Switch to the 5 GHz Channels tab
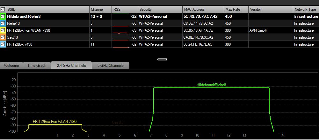The image size is (319, 140). coord(111,66)
